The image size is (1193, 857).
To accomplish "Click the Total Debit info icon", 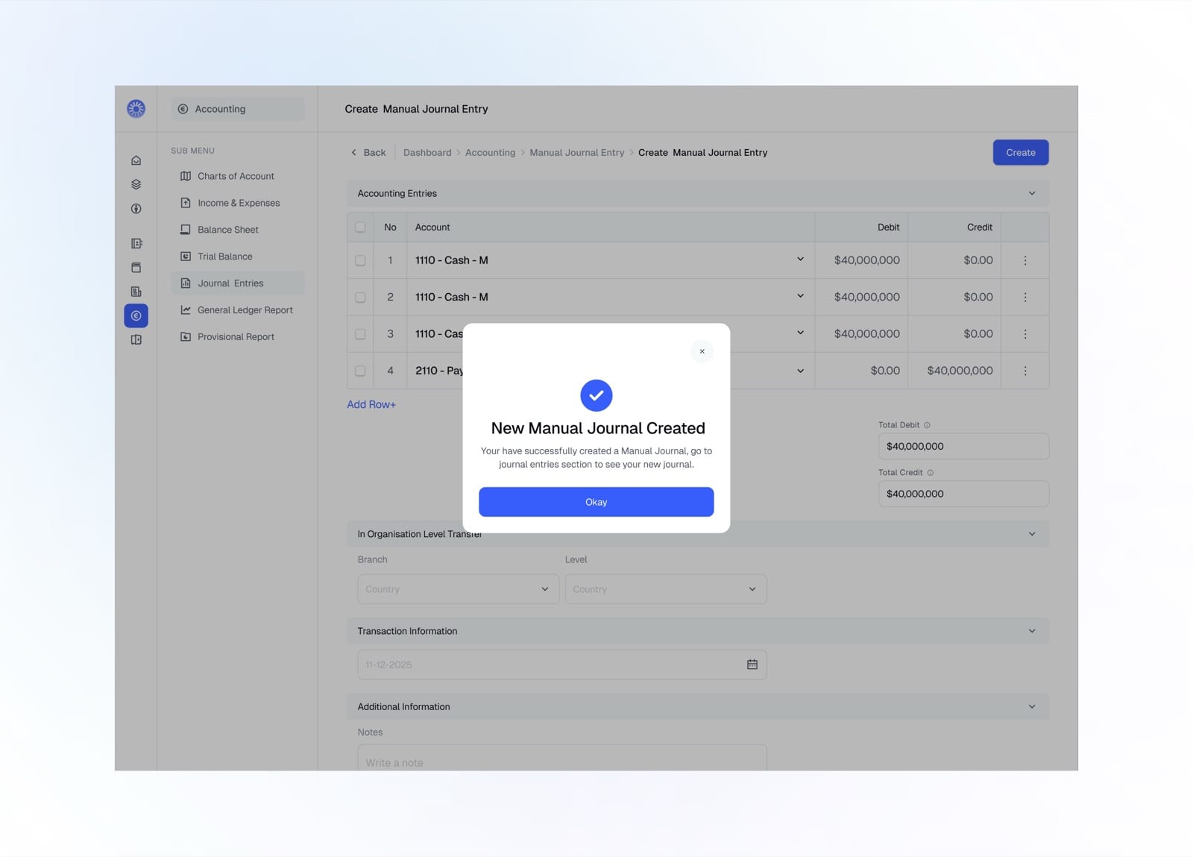I will (x=927, y=425).
